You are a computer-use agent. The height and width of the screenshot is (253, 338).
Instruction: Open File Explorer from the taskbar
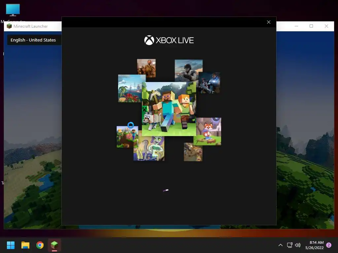tap(25, 245)
